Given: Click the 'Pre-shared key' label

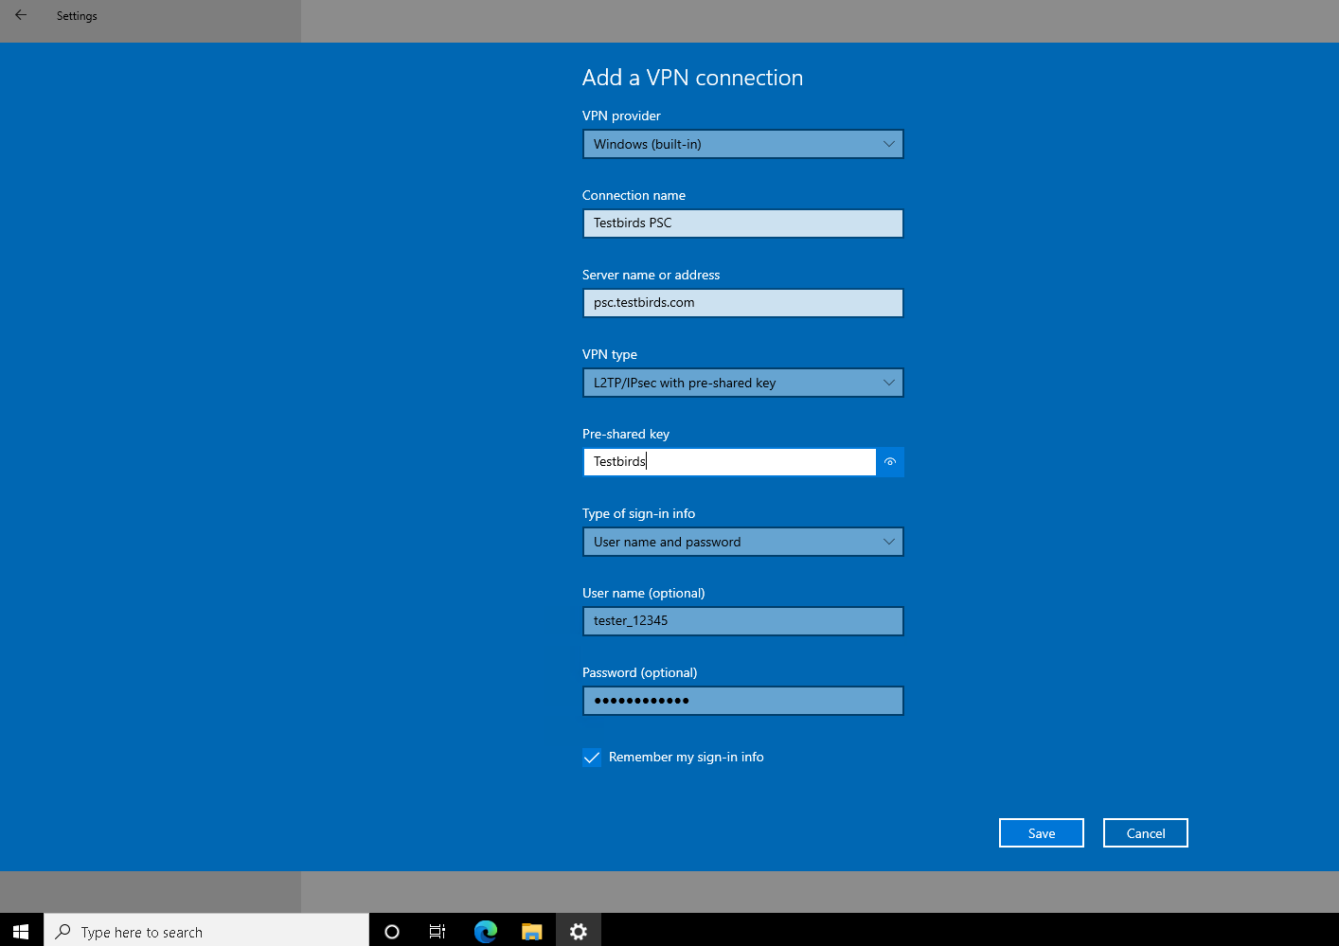Looking at the screenshot, I should point(626,434).
